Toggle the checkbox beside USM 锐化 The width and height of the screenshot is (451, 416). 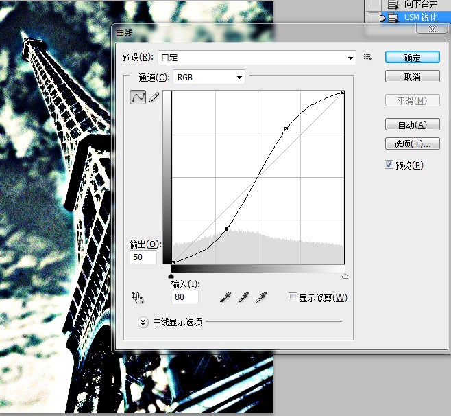point(374,17)
